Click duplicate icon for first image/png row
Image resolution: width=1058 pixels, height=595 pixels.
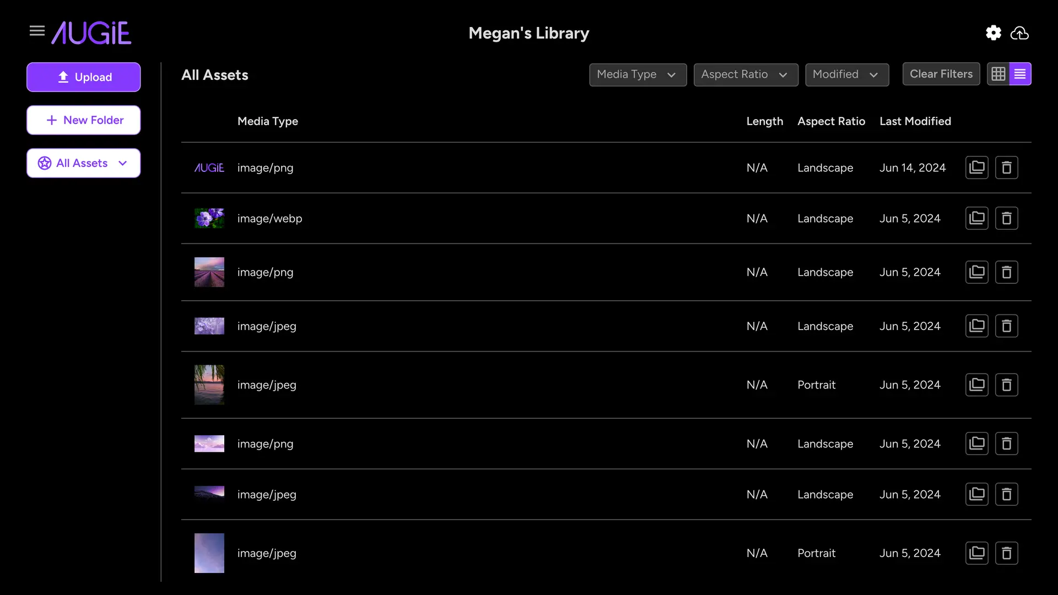coord(976,168)
